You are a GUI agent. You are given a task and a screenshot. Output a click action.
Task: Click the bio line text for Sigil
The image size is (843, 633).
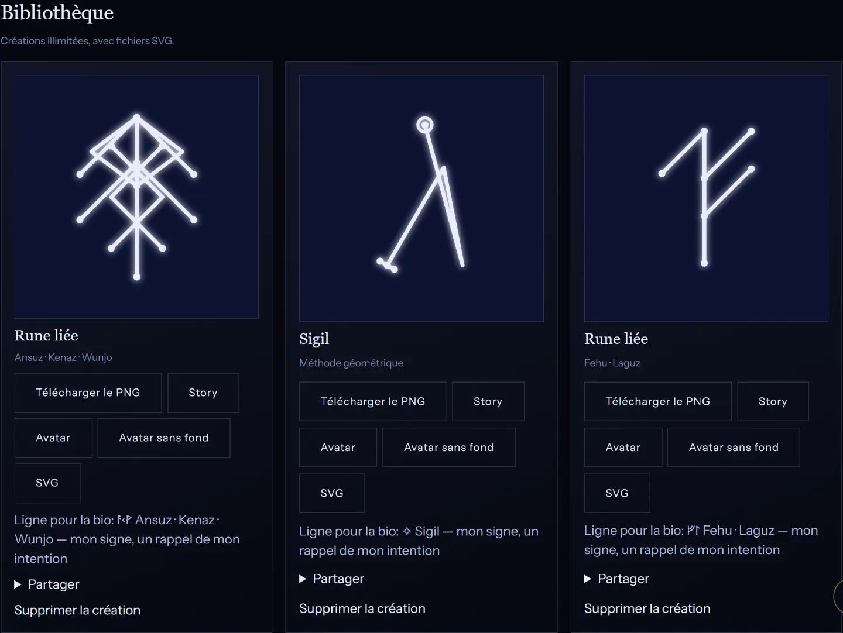419,541
